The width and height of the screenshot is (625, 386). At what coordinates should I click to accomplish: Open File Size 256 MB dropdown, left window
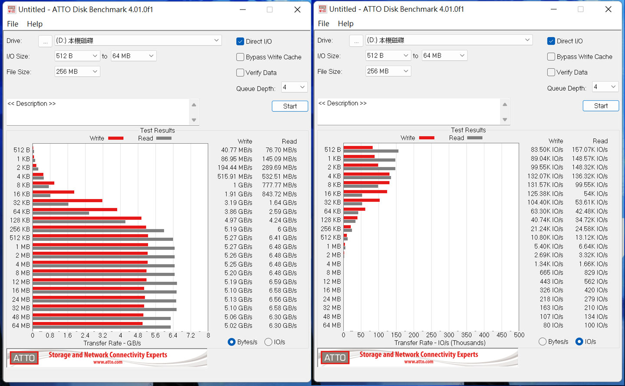pos(77,72)
